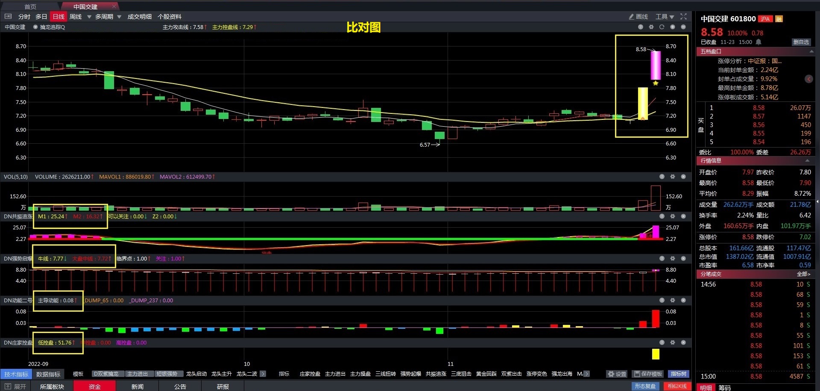Toggle the 擒龙追踪Q indicator radio button

click(x=35, y=27)
